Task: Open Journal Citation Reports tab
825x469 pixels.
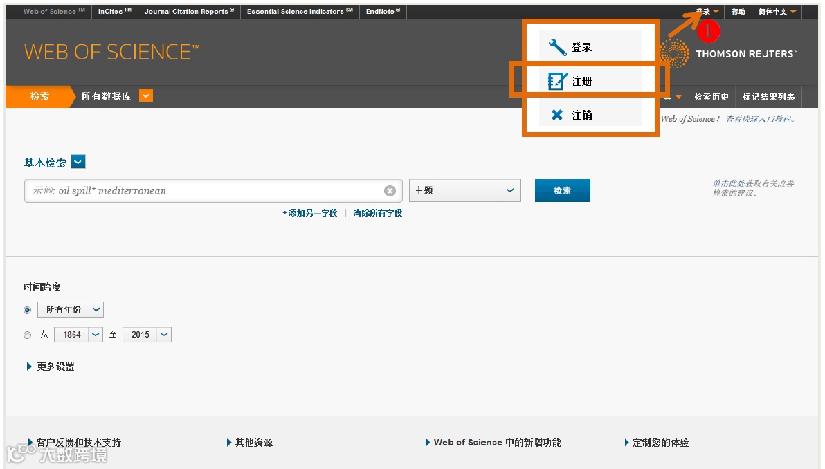Action: point(190,12)
